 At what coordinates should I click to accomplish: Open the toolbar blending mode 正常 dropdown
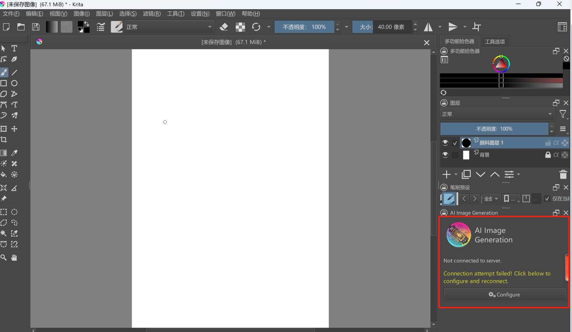[169, 27]
